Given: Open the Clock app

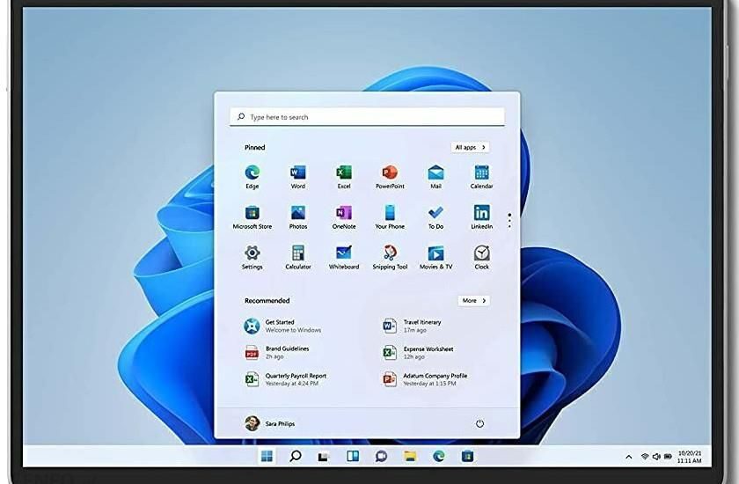Looking at the screenshot, I should [482, 257].
